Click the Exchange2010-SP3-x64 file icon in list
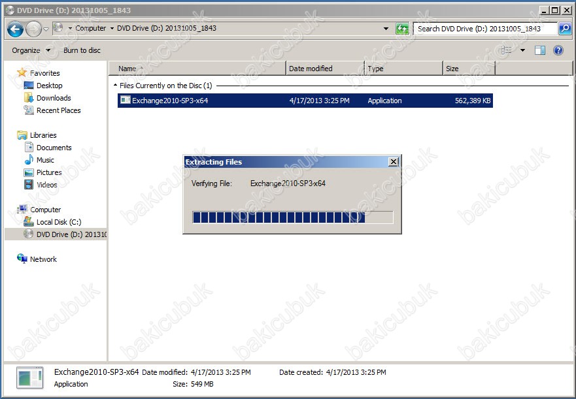 126,100
